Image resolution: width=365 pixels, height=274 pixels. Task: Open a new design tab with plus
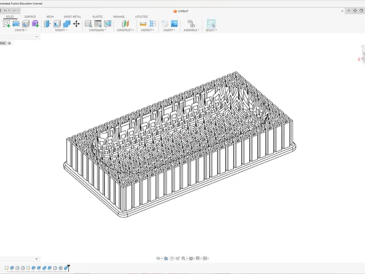(x=348, y=11)
